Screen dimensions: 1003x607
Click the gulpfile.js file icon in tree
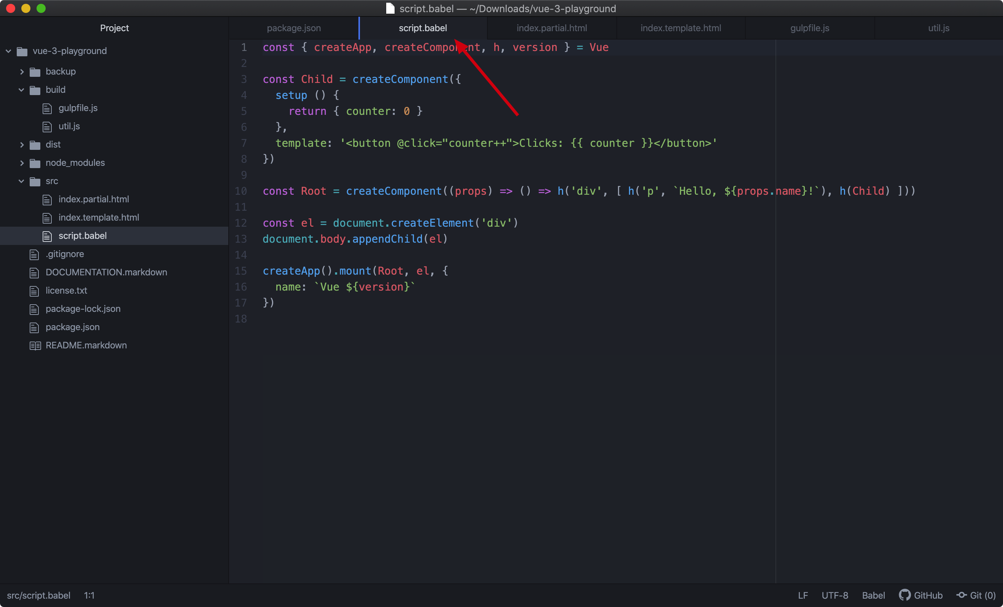[47, 108]
